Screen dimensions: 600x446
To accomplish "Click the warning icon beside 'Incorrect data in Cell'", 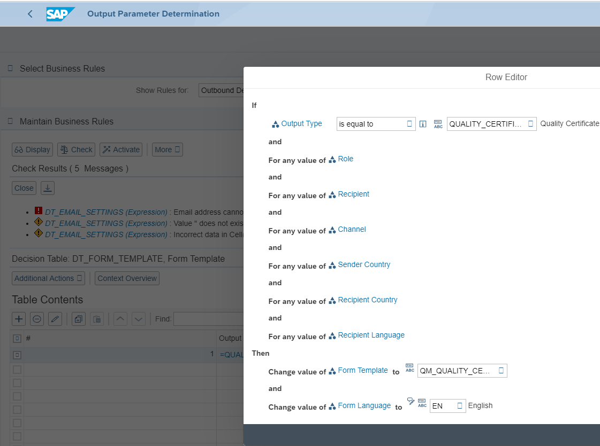I will (x=38, y=232).
